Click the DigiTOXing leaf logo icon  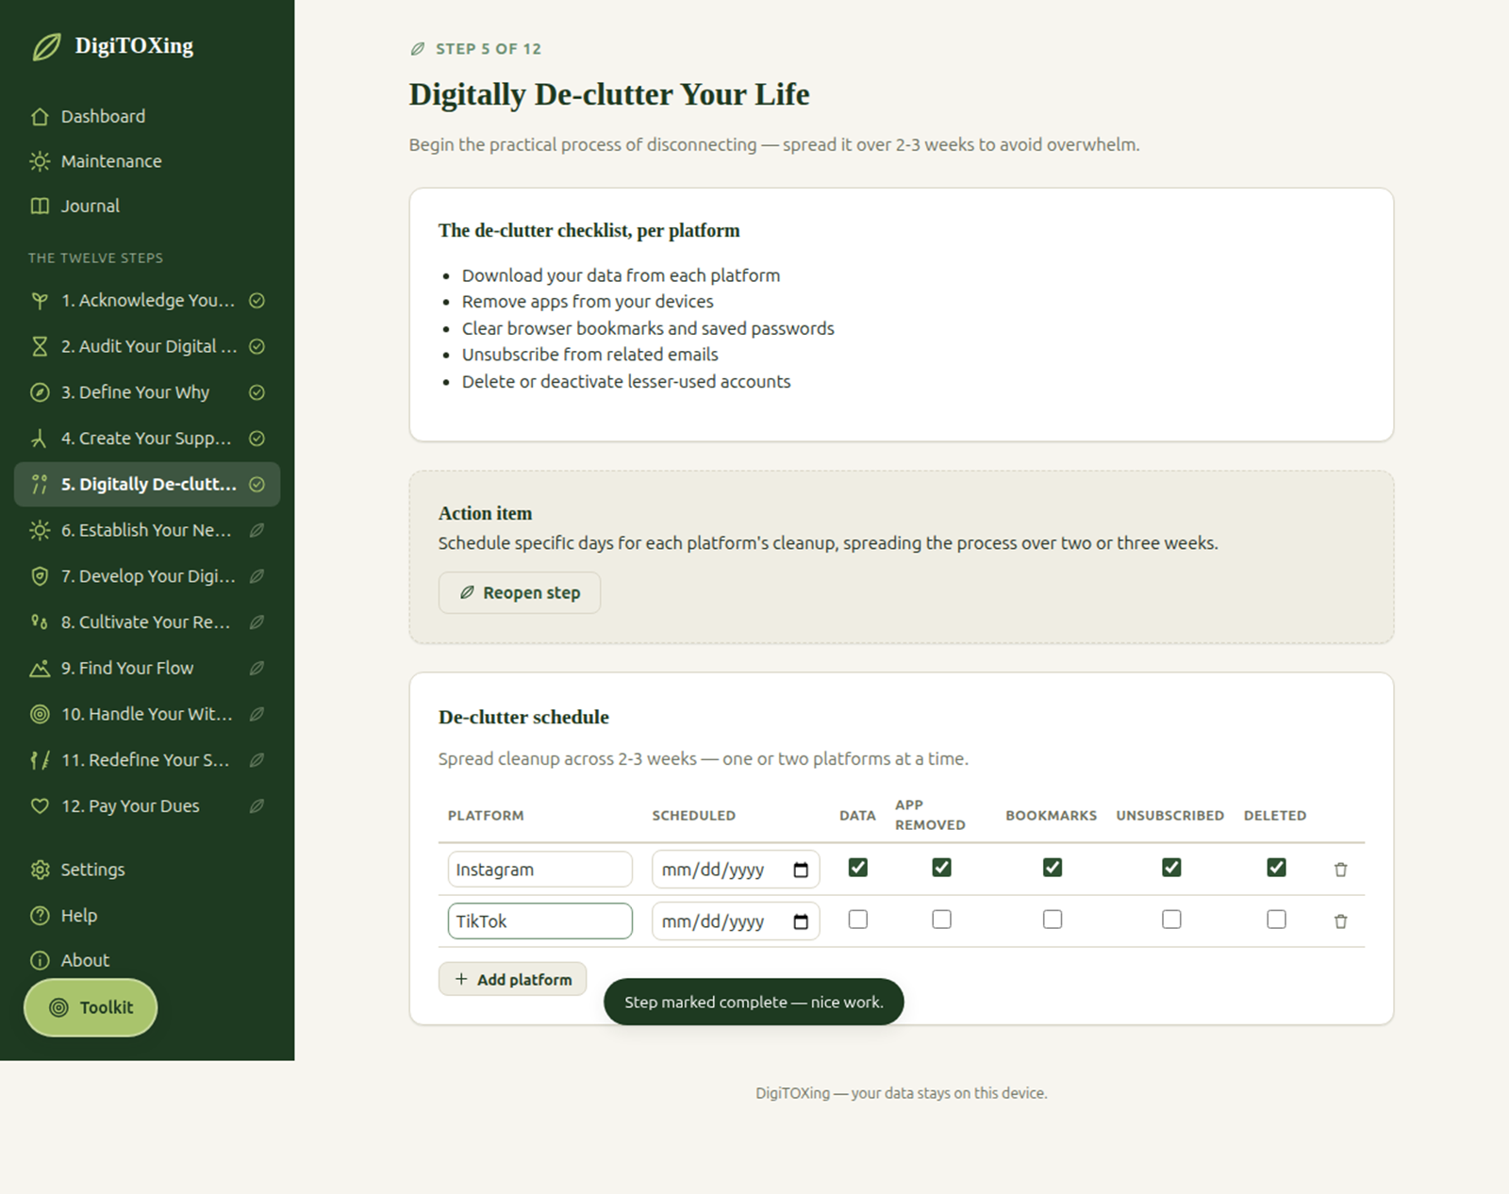(46, 46)
